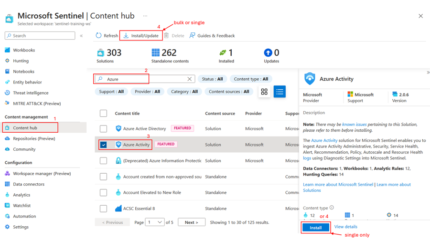Toggle the select-all header checkbox
Viewport: 430px width, 241px height.
coord(103,114)
